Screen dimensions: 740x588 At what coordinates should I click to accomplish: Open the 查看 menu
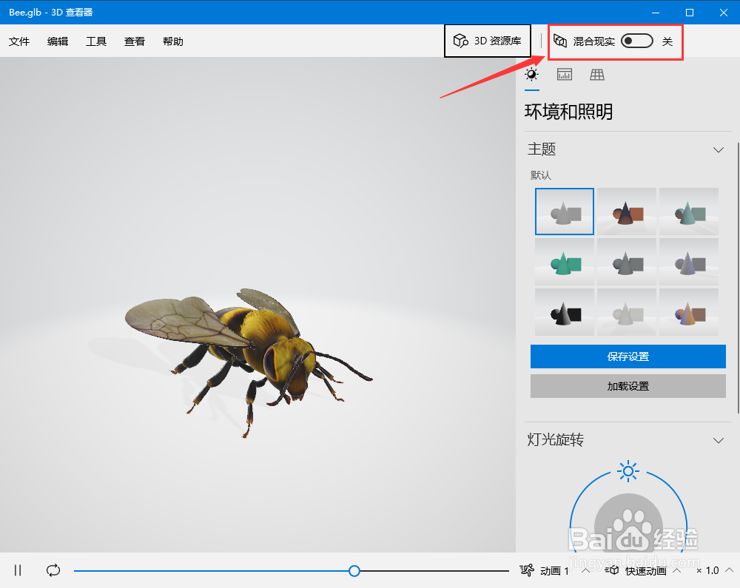135,41
